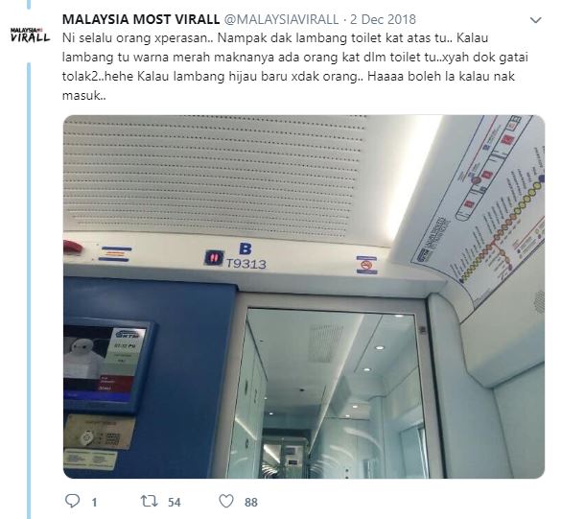Like the tweet with the heart icon
The height and width of the screenshot is (519, 561).
tap(226, 501)
